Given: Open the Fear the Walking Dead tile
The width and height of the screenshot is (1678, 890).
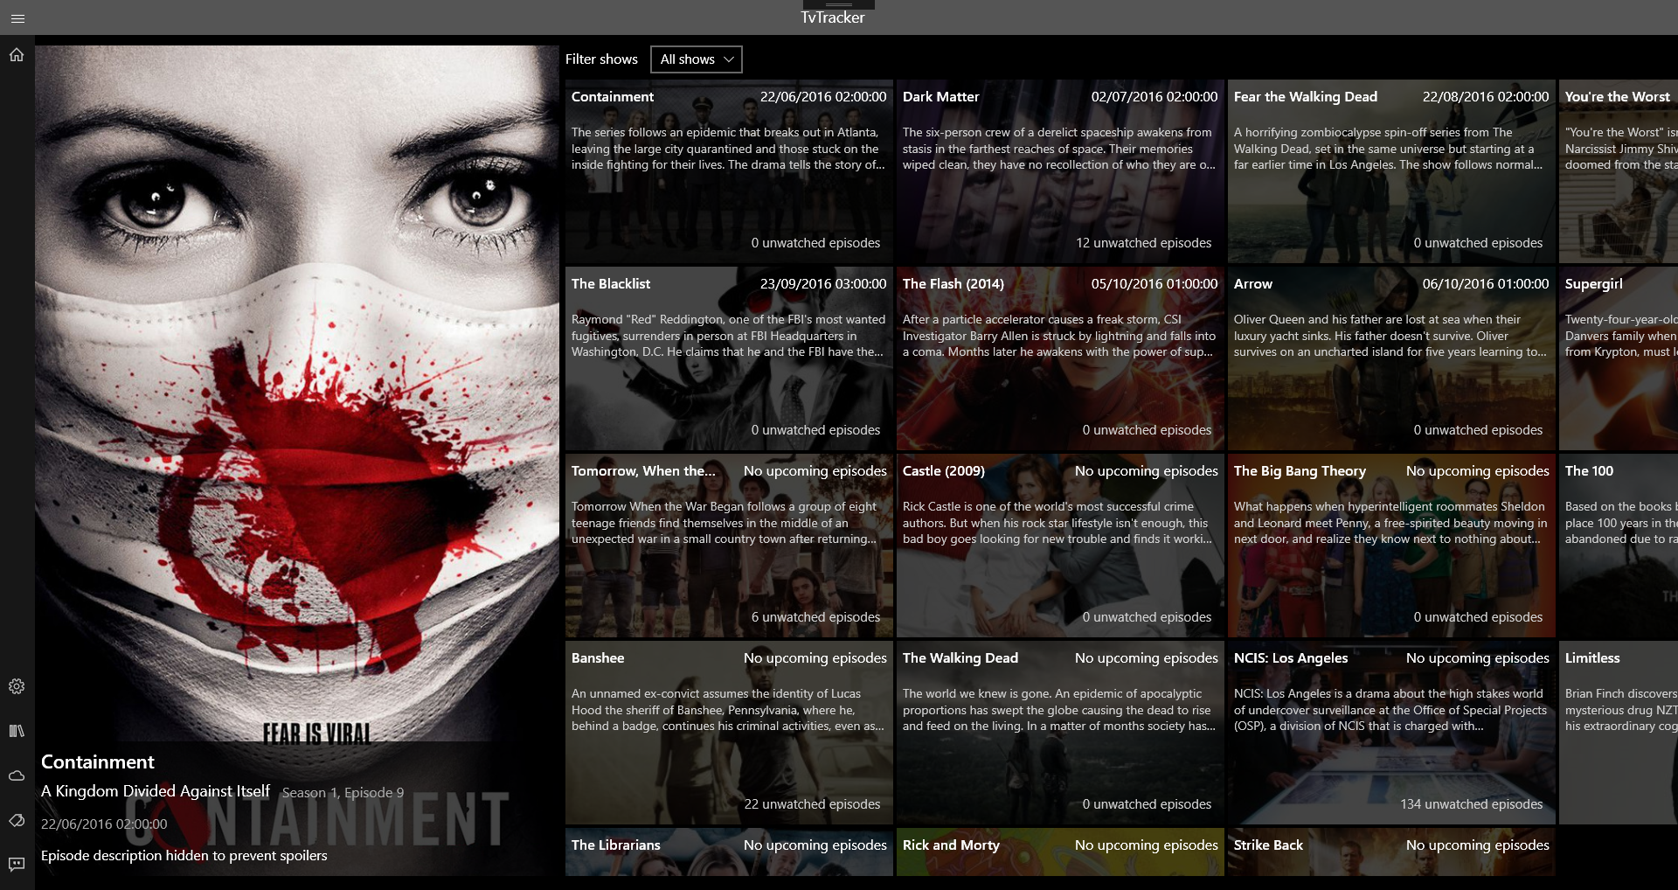Looking at the screenshot, I should click(x=1391, y=171).
